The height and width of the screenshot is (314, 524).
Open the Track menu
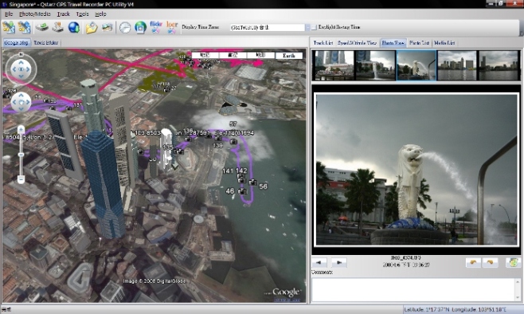click(x=63, y=14)
